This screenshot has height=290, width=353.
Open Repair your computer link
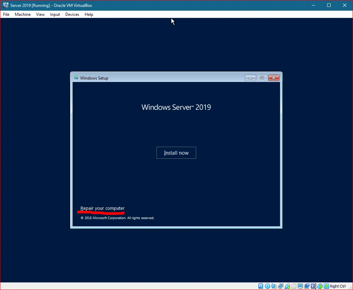coord(102,208)
